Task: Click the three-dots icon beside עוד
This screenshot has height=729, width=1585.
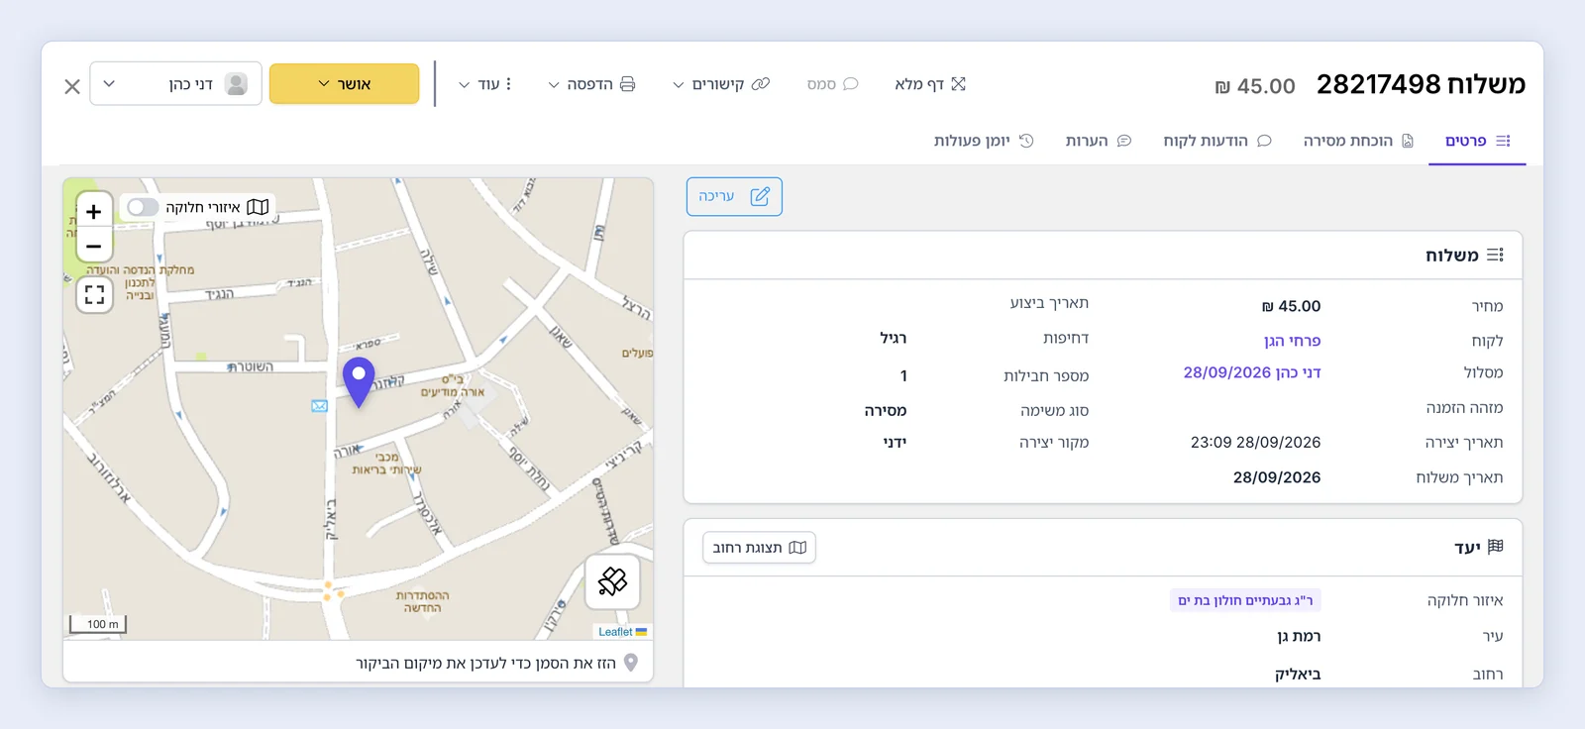Action: point(508,84)
